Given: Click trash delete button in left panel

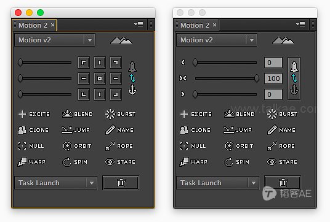Looking at the screenshot, I should (121, 183).
